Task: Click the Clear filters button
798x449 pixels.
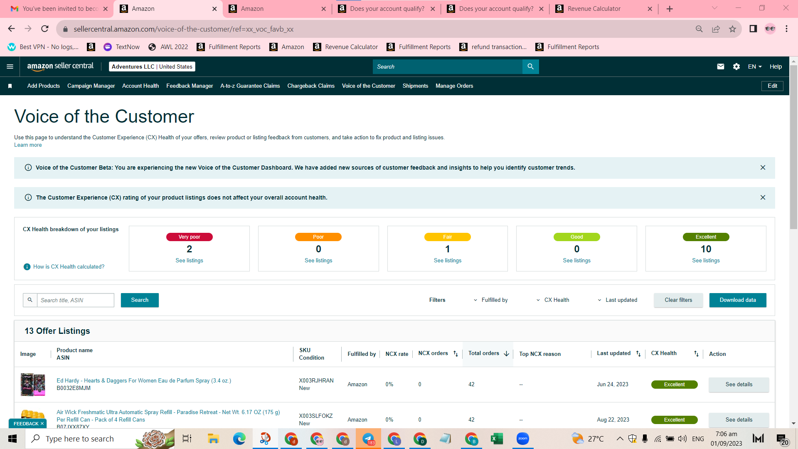Action: [x=678, y=300]
